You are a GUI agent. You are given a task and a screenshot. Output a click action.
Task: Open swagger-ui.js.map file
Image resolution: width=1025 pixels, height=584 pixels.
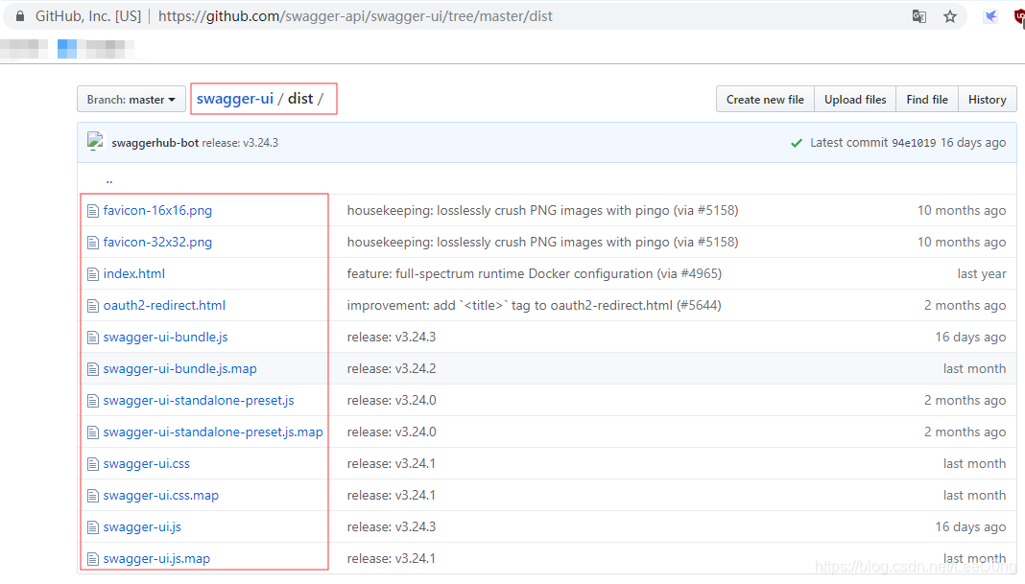(x=156, y=558)
